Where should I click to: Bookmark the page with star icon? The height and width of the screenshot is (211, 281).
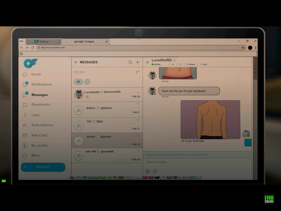click(x=243, y=48)
